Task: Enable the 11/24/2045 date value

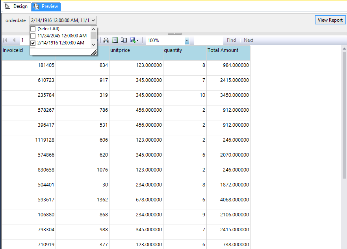Action: coord(33,35)
